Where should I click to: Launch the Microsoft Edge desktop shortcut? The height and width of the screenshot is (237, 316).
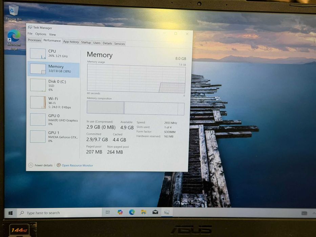tap(14, 40)
